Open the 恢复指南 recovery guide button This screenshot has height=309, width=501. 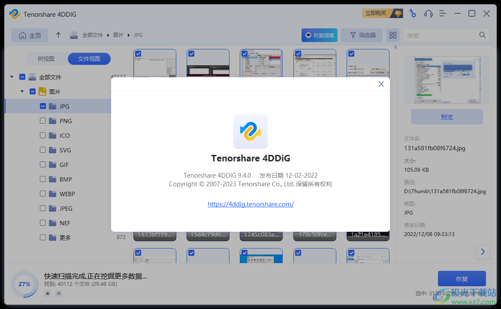pyautogui.click(x=320, y=36)
